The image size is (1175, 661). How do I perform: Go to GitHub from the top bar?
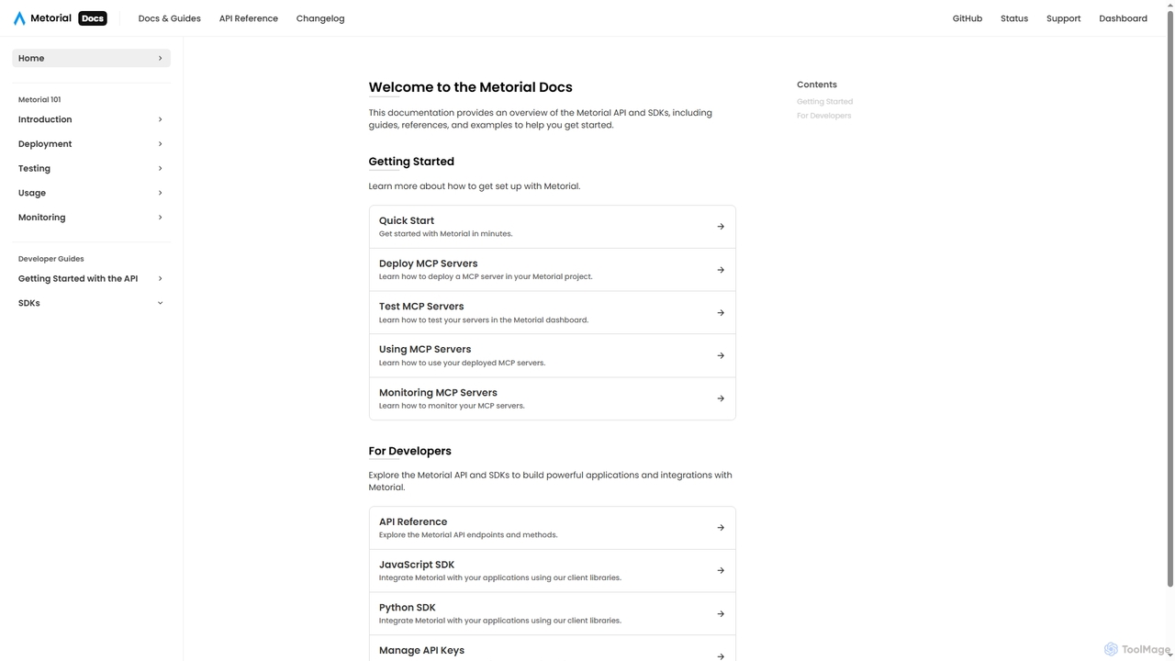[x=968, y=18]
